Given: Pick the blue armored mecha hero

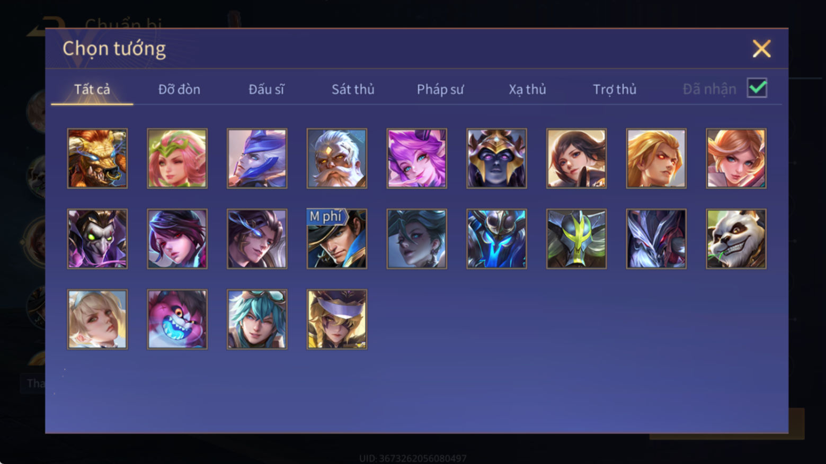Looking at the screenshot, I should tap(496, 239).
